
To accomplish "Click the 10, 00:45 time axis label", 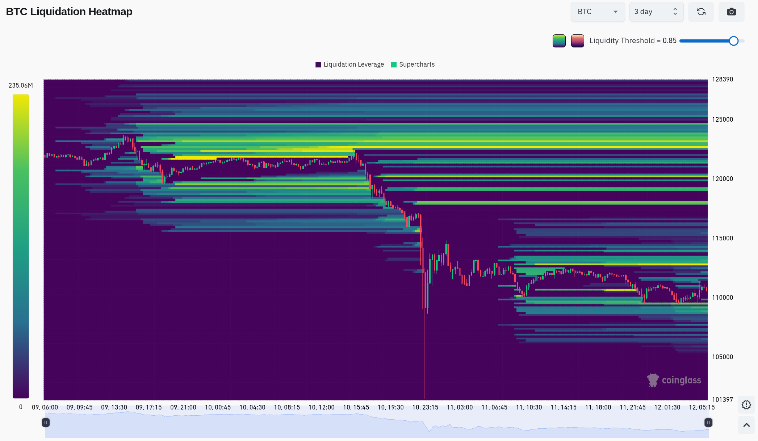I will pos(218,407).
